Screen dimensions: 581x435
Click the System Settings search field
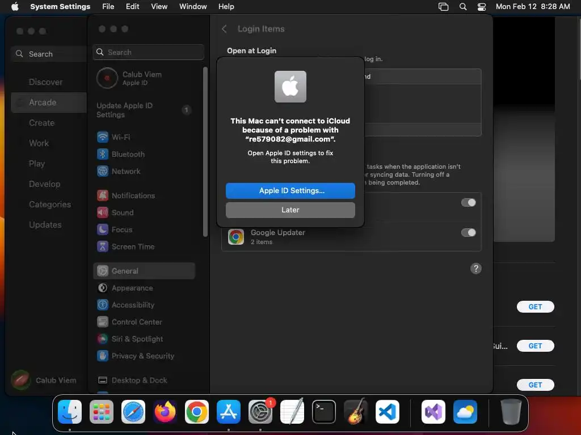tap(148, 52)
